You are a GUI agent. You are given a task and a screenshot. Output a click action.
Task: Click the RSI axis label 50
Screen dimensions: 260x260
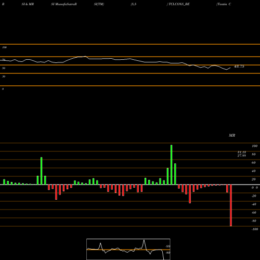point(4,68)
